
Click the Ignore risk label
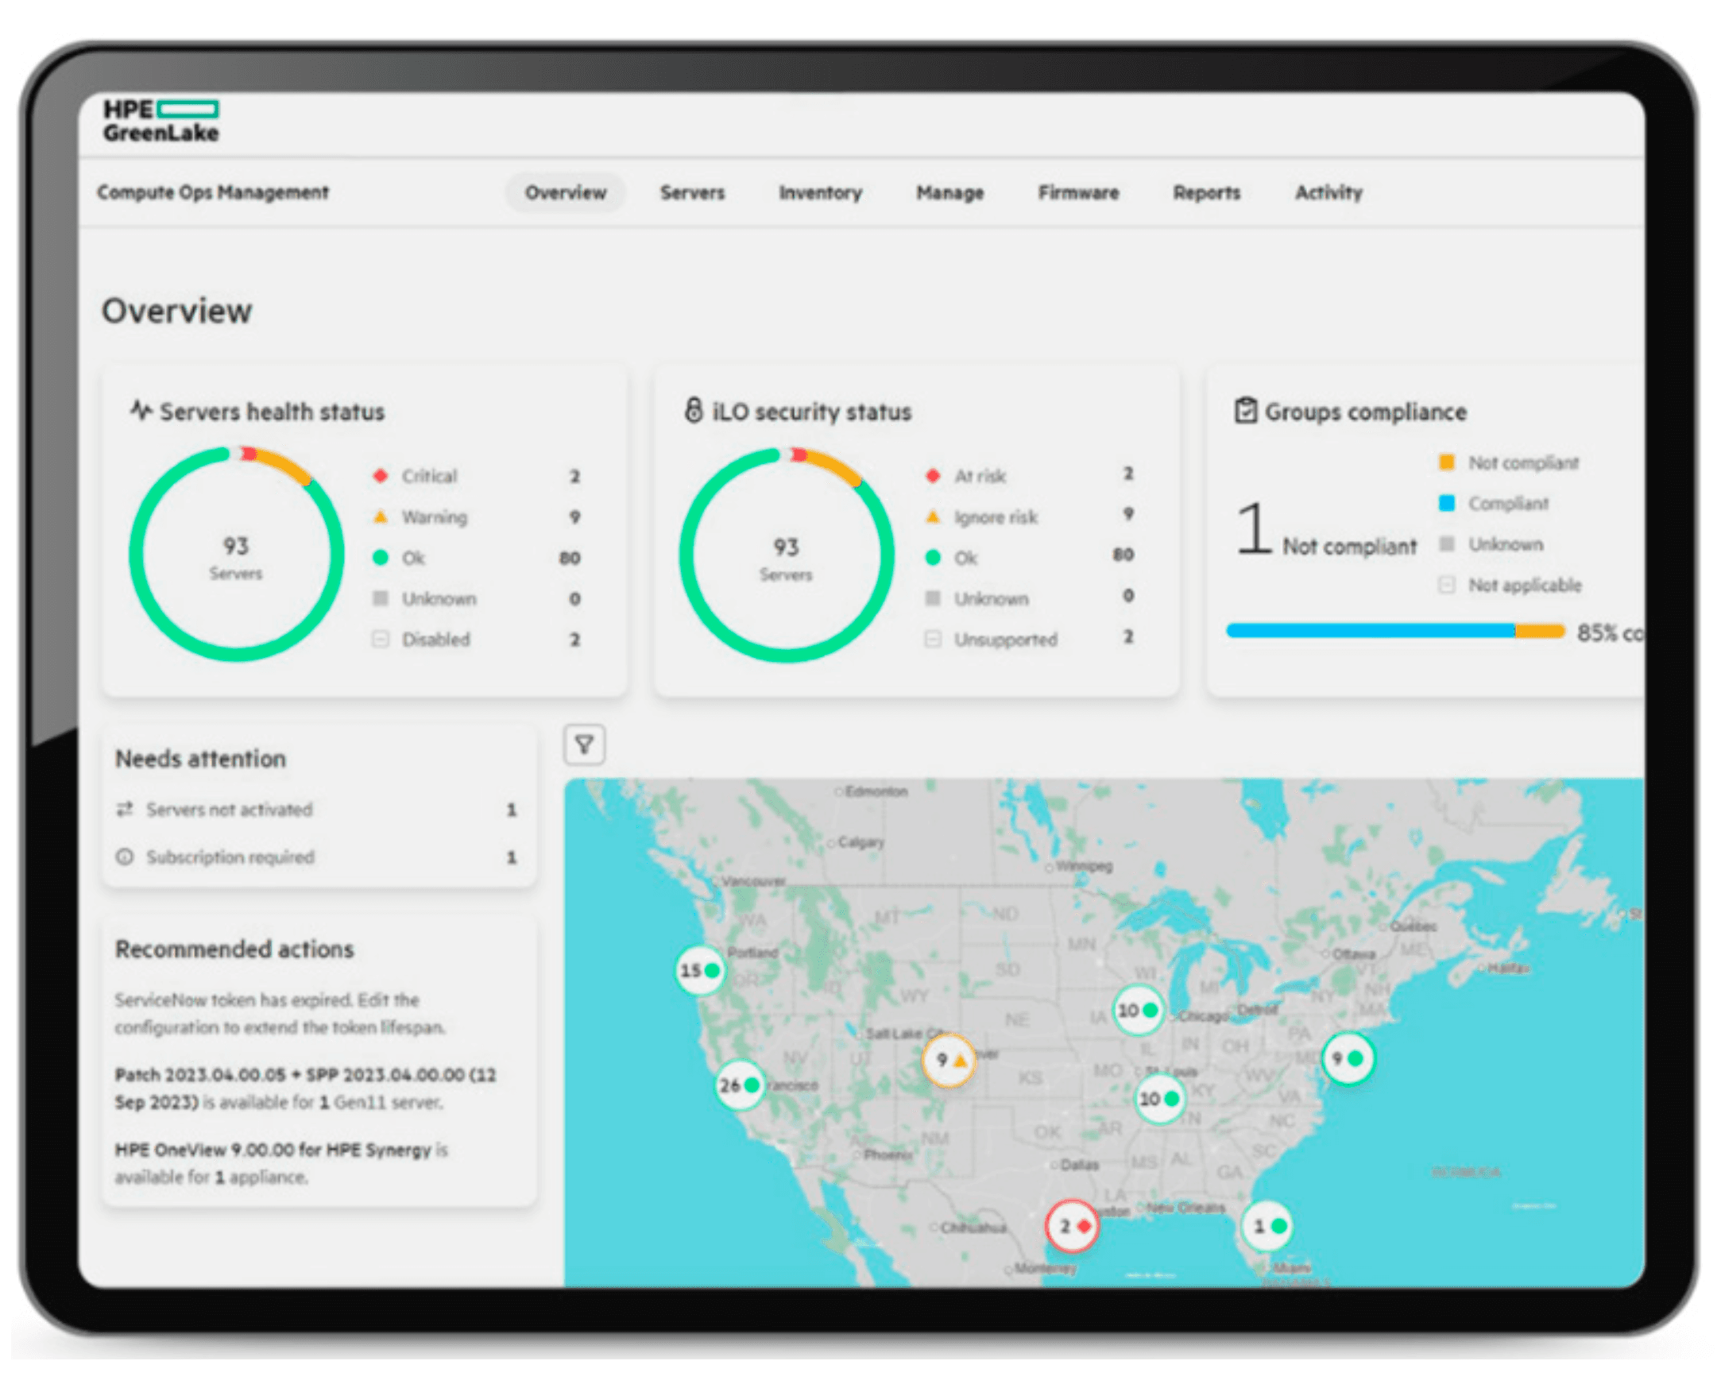pyautogui.click(x=996, y=517)
